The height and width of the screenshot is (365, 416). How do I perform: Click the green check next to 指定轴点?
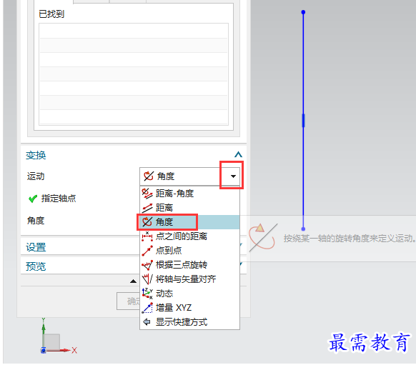click(33, 199)
